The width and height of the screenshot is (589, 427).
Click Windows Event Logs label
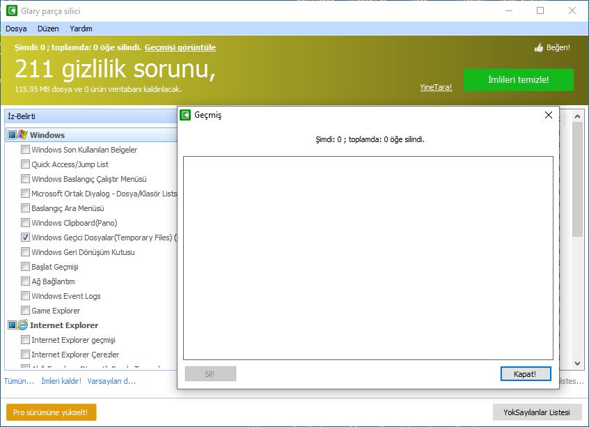66,296
